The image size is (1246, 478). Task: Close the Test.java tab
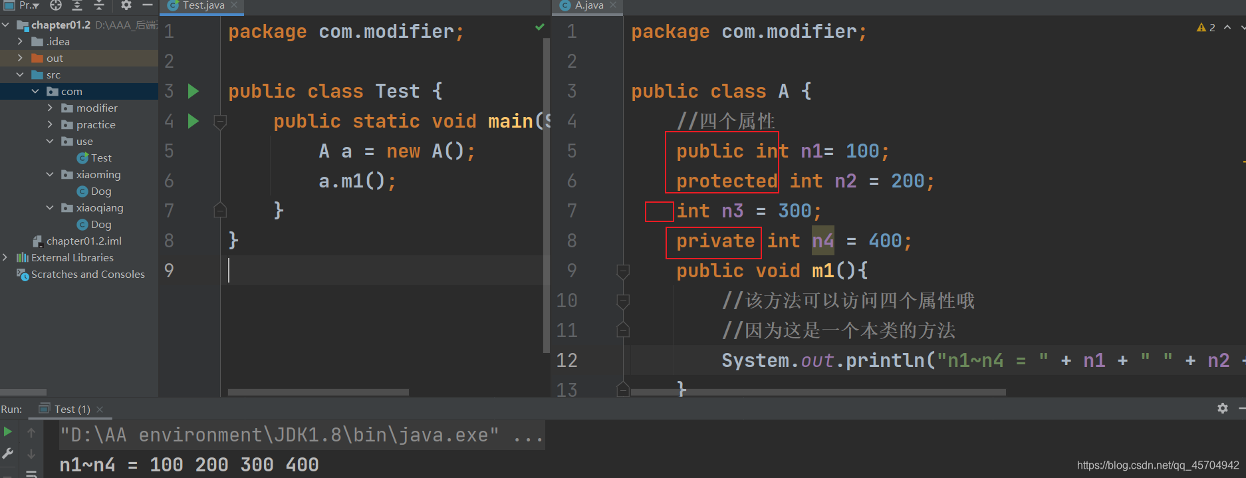(x=234, y=5)
